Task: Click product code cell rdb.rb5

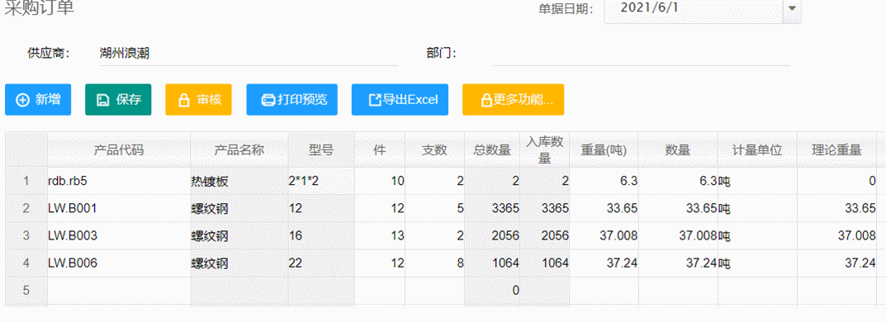Action: click(x=119, y=181)
